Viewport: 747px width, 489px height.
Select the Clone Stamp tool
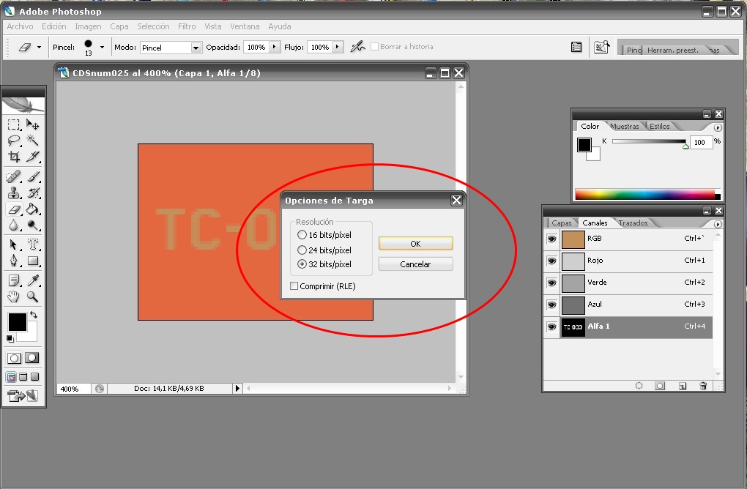point(14,193)
